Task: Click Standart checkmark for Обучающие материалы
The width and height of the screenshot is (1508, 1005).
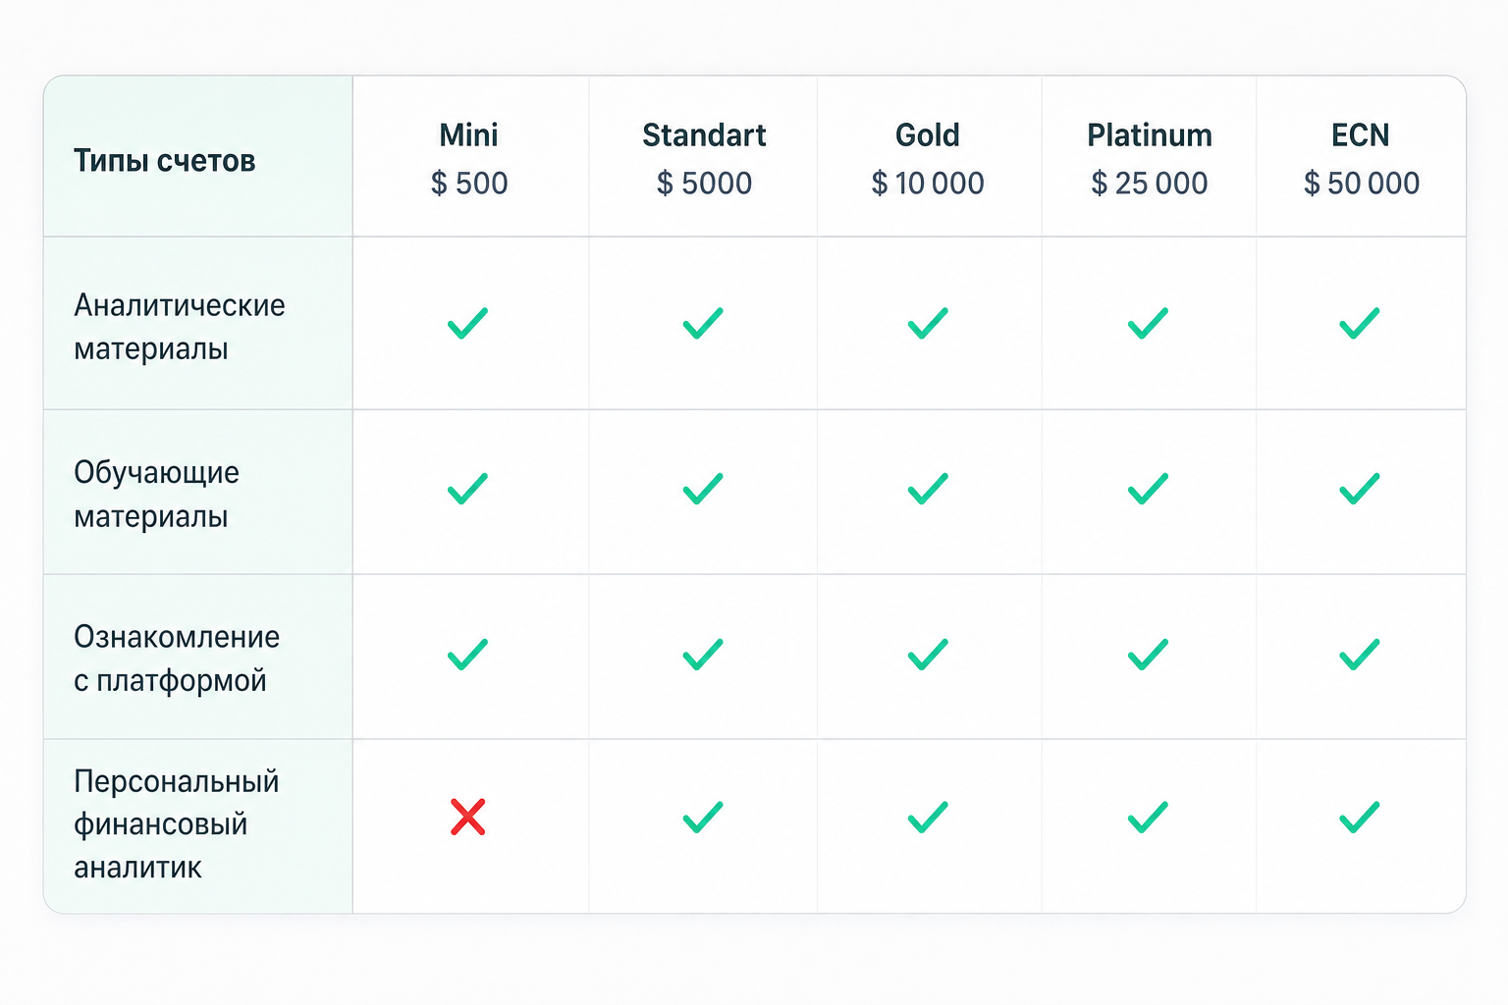Action: coord(703,488)
